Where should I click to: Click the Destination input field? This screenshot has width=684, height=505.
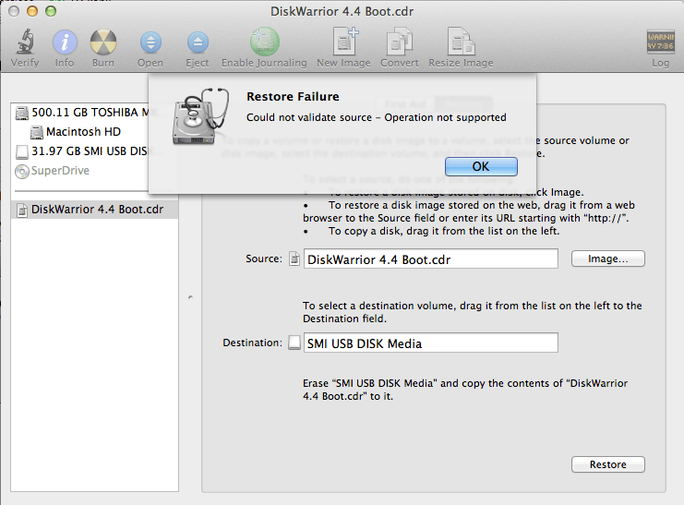pyautogui.click(x=430, y=343)
